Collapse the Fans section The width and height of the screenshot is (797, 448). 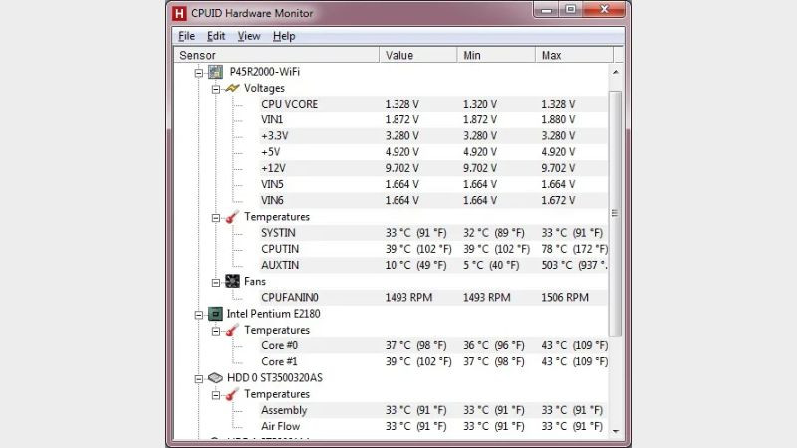[x=216, y=282]
